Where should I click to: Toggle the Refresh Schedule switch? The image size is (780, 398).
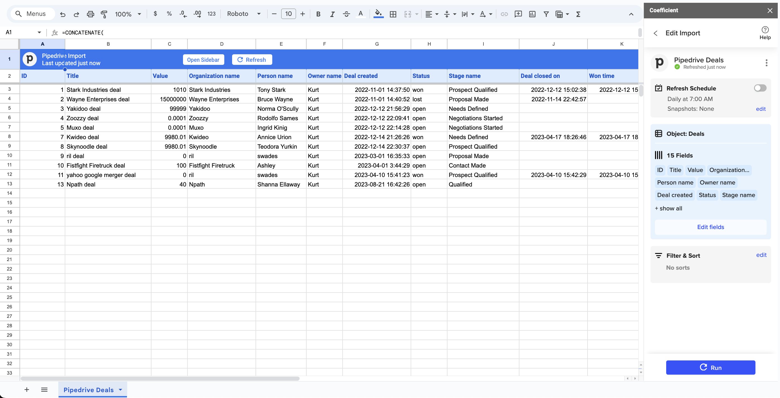(x=760, y=88)
